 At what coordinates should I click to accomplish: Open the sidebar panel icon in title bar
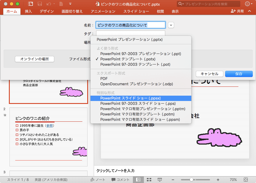click(30, 4)
